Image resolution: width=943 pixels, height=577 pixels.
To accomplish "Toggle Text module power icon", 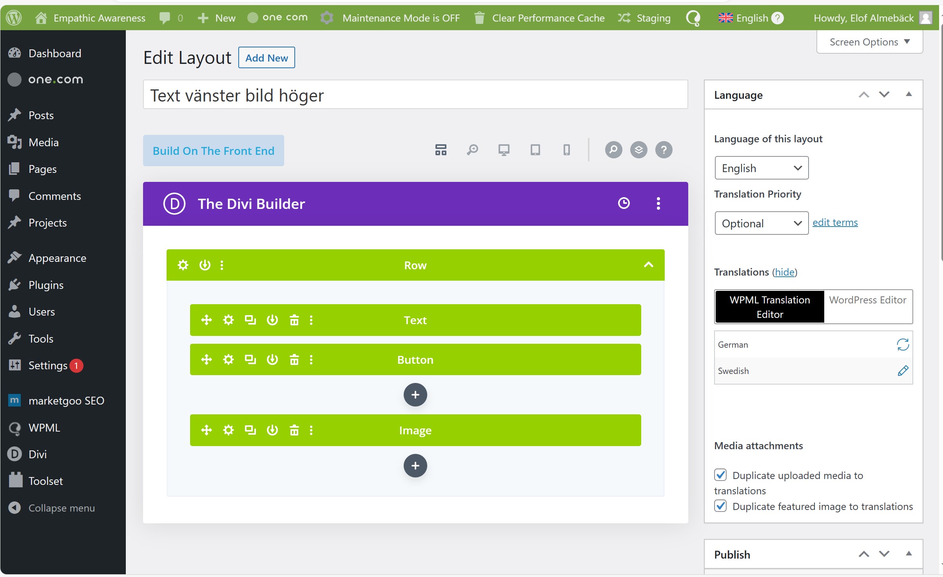I will tap(272, 320).
